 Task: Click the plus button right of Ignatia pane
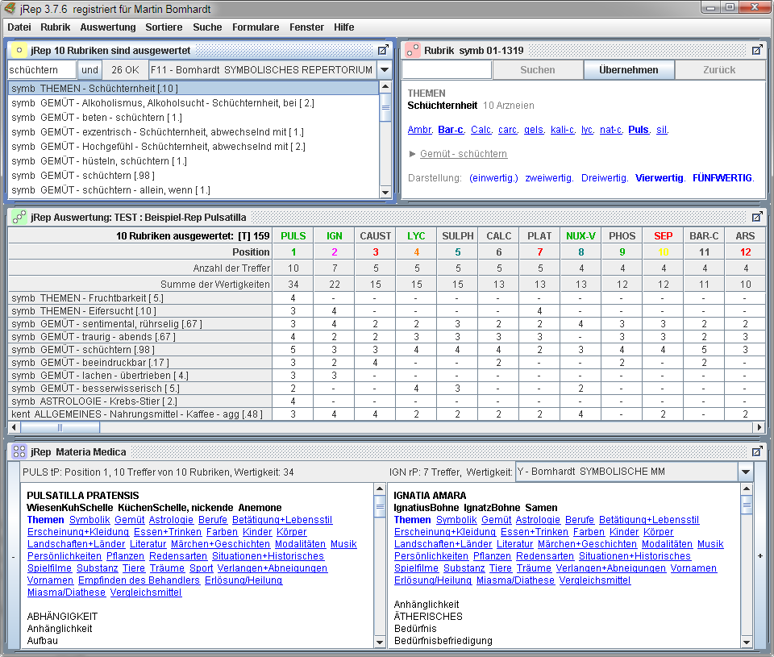(x=760, y=555)
